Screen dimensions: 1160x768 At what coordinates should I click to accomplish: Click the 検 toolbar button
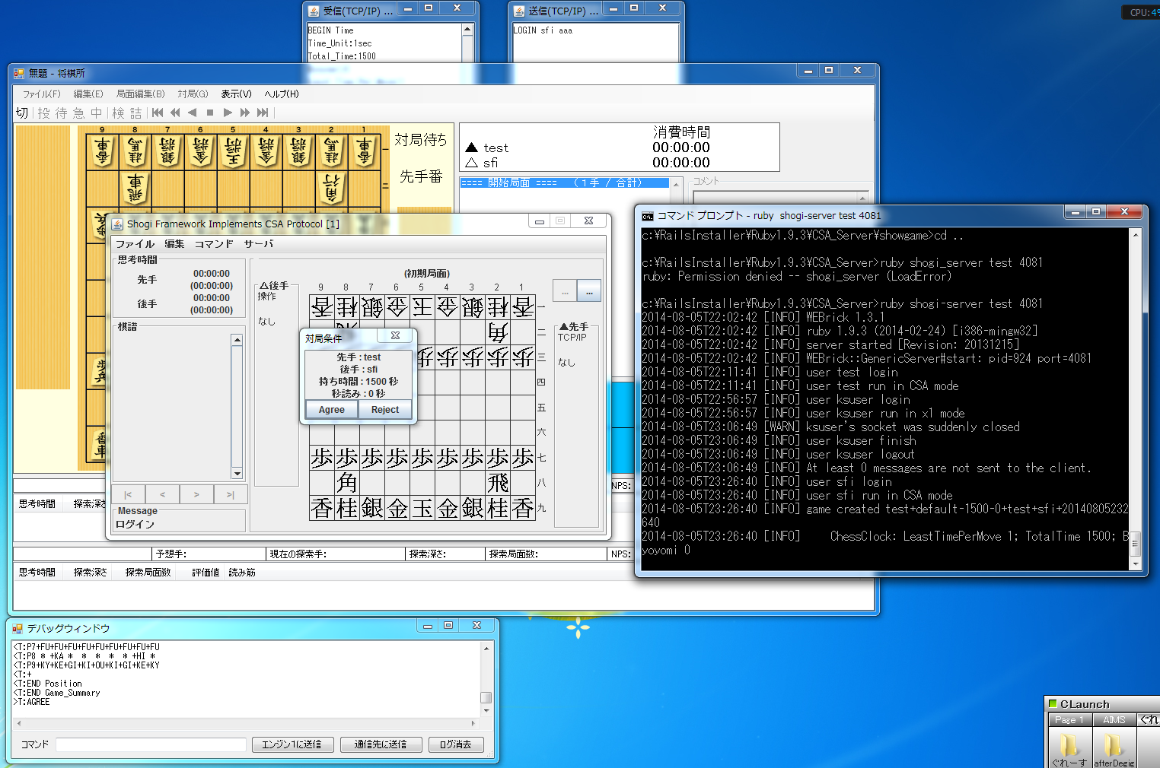coord(118,113)
